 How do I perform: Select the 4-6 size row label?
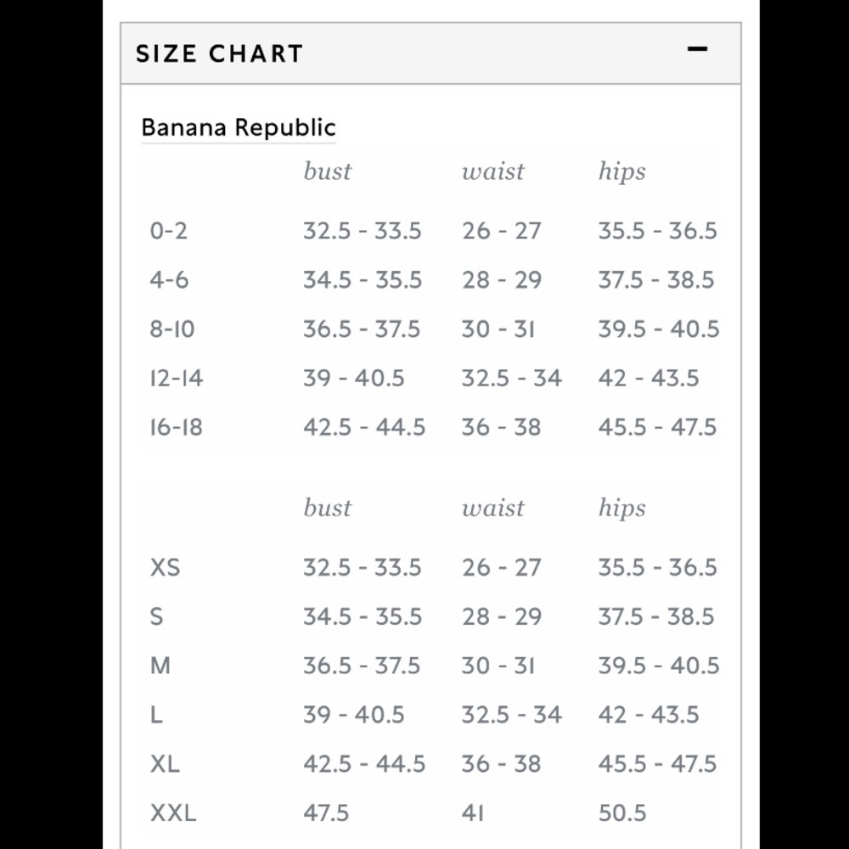pyautogui.click(x=169, y=280)
